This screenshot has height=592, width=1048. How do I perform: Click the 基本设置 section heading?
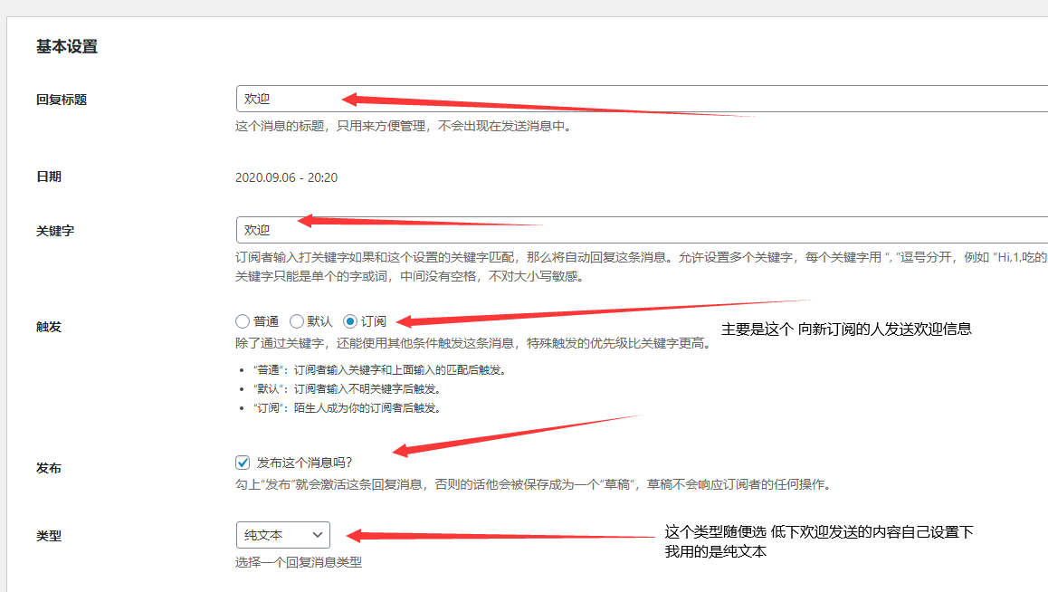tap(67, 47)
